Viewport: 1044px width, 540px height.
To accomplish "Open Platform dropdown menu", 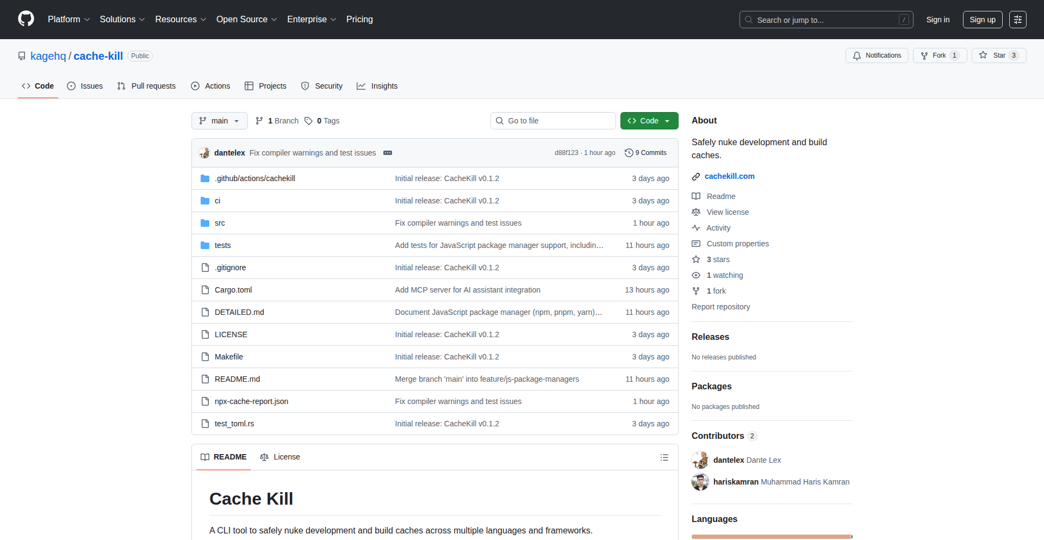I will 69,20.
